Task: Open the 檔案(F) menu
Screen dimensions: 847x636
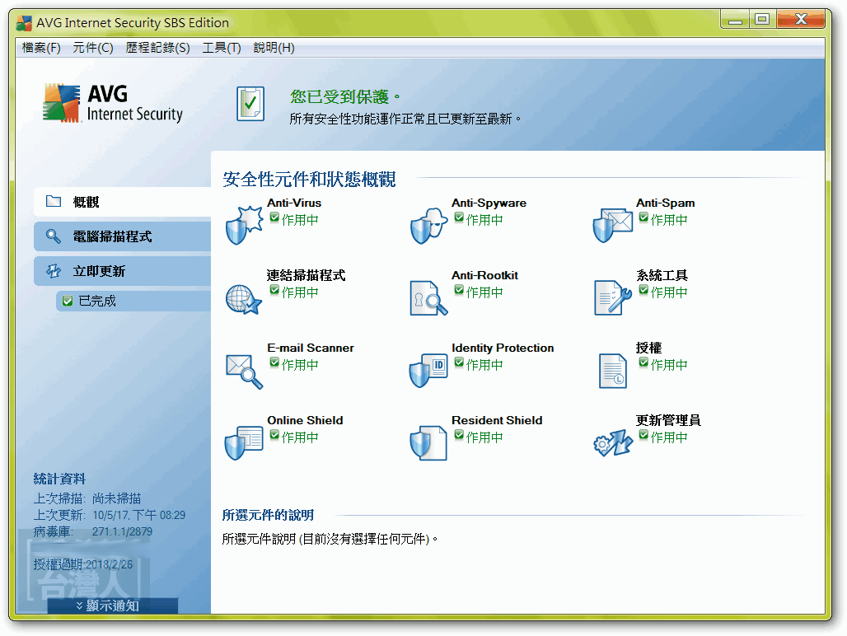Action: pyautogui.click(x=41, y=48)
